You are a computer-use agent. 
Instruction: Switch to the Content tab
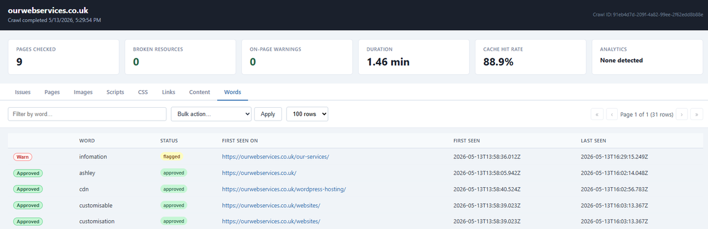(199, 92)
